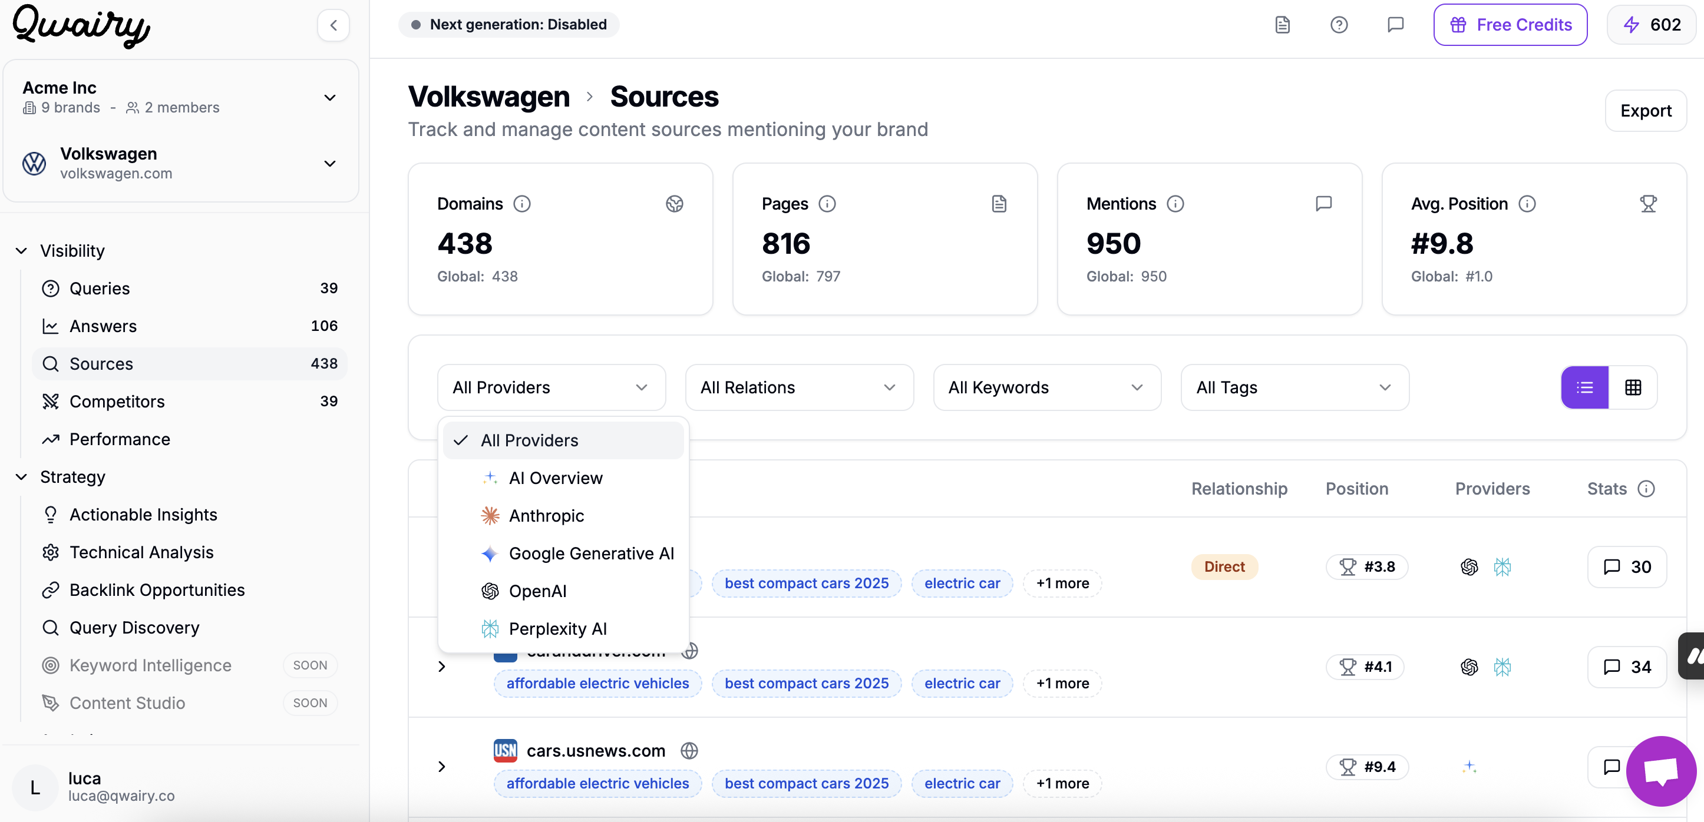Open the feedback chat icon in header
This screenshot has width=1704, height=822.
[1395, 25]
